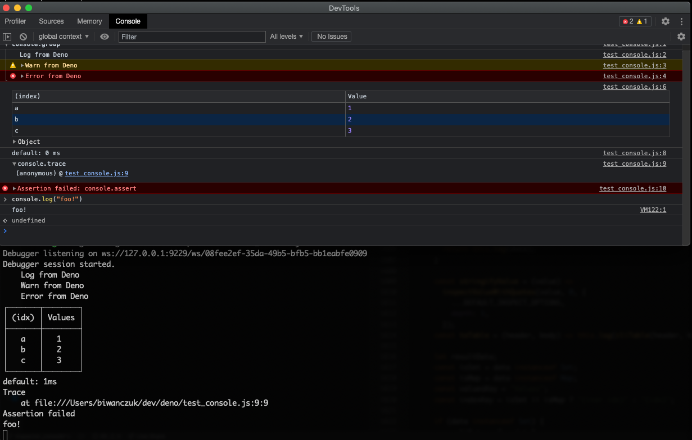The height and width of the screenshot is (440, 692).
Task: Open test_console.js:2 source link
Action: 634,55
